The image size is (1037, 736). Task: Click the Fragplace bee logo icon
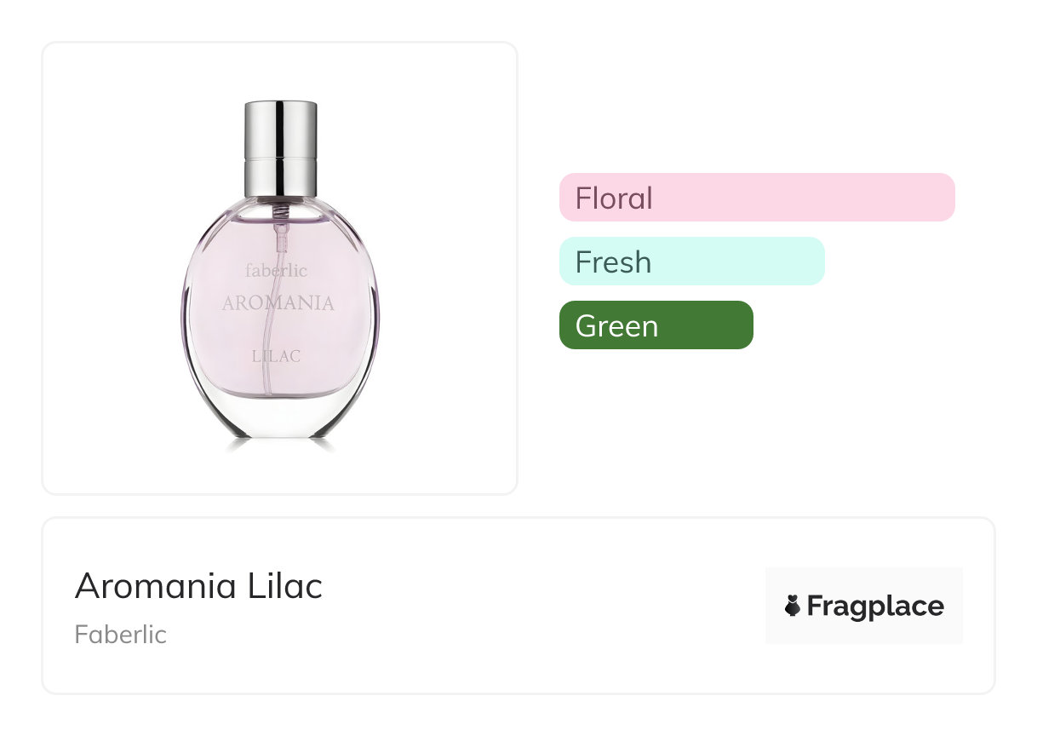[793, 607]
